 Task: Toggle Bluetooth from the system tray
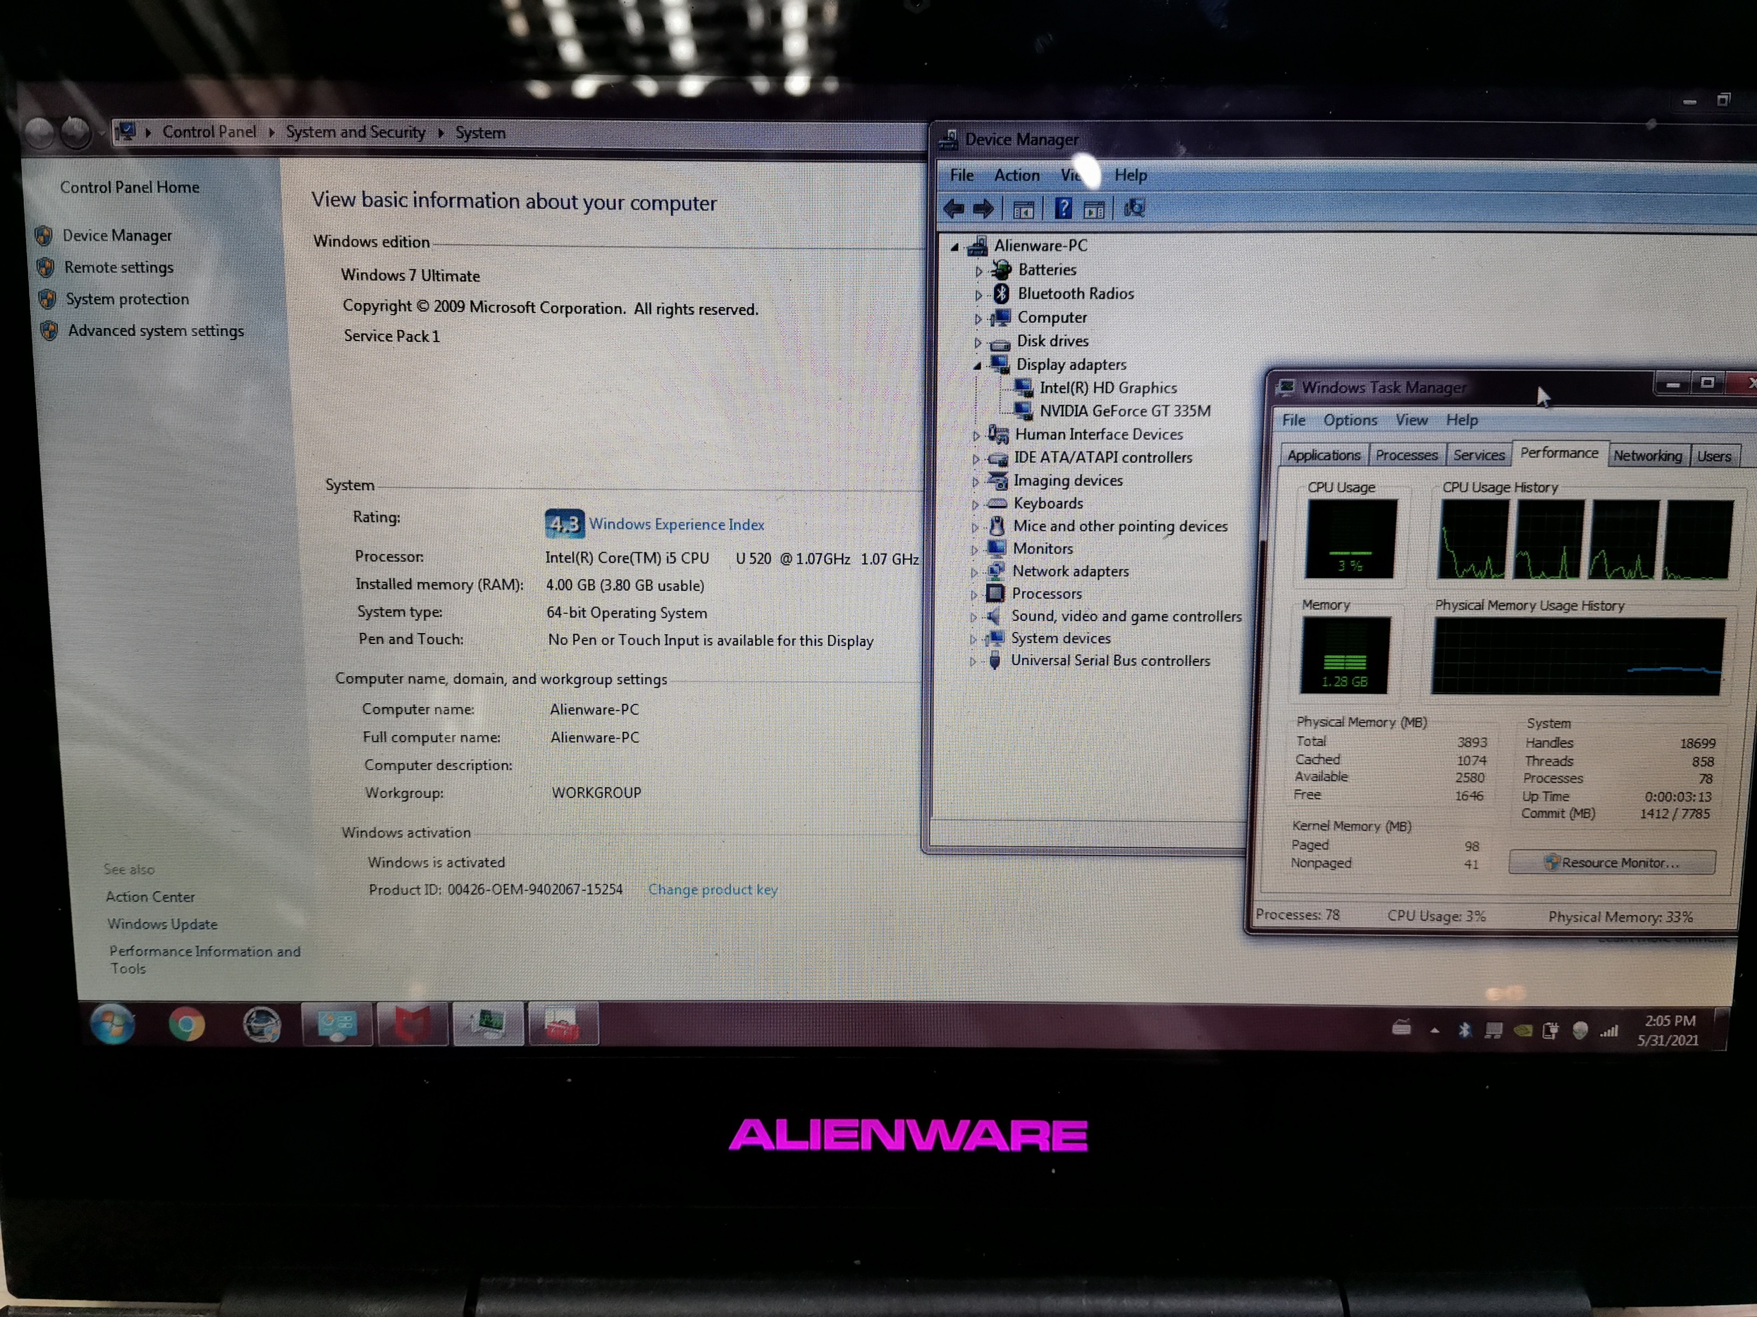tap(1464, 1030)
